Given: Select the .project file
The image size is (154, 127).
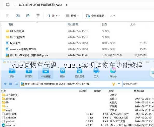Looking at the screenshot, I should [8, 121].
